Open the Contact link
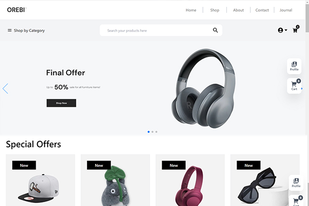The height and width of the screenshot is (206, 309). click(x=262, y=10)
